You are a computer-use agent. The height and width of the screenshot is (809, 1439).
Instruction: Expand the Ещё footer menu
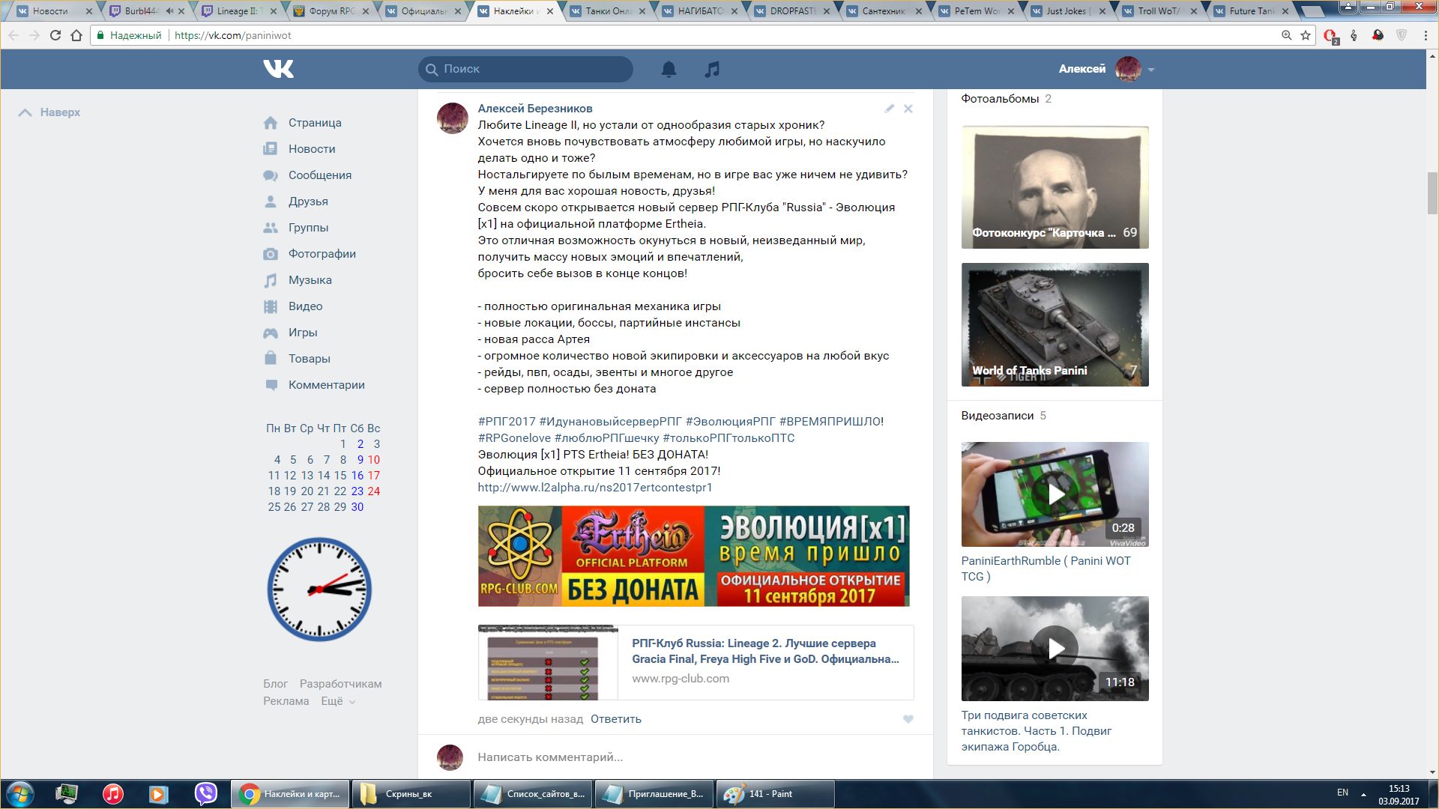338,701
